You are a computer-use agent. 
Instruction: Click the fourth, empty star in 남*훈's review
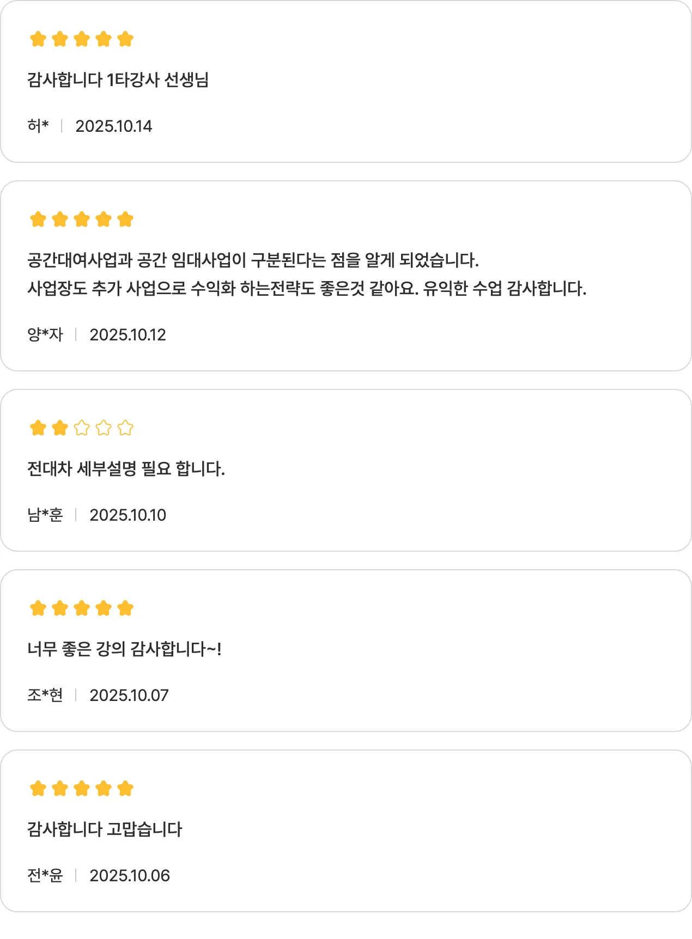click(104, 428)
